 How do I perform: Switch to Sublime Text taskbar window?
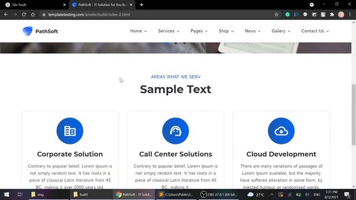point(176,194)
